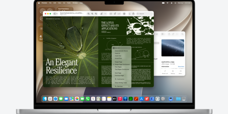Open the Finder window ellipsis actions menu

click(177, 34)
